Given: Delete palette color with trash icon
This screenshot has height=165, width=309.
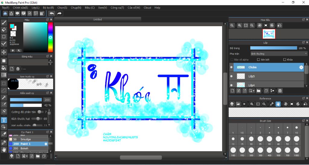Looking at the screenshot, I should click(18, 69).
